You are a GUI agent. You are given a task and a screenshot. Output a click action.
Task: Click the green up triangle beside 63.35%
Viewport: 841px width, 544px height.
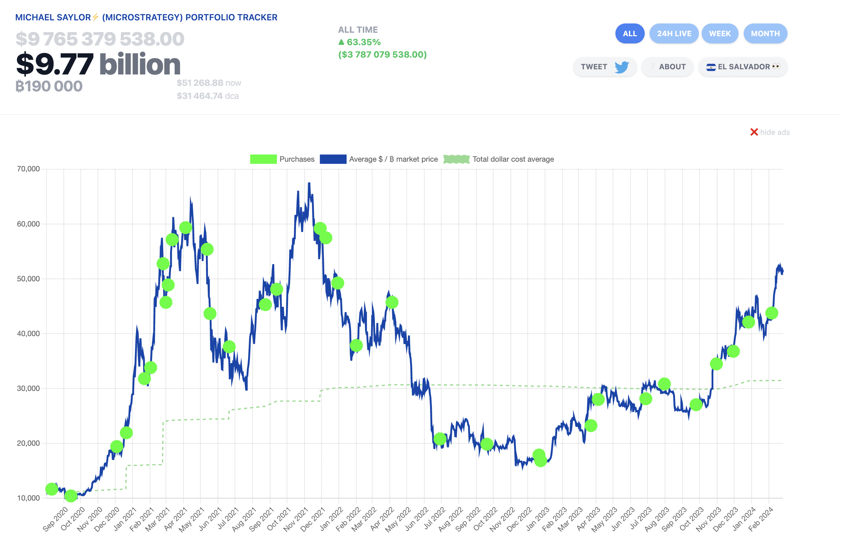tap(341, 42)
